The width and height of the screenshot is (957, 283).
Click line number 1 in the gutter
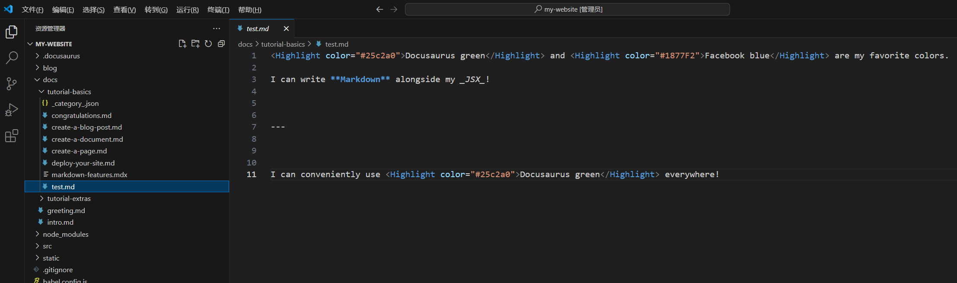(254, 56)
